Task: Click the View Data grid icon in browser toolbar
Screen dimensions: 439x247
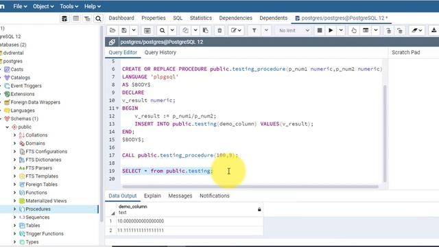Action: (x=76, y=19)
